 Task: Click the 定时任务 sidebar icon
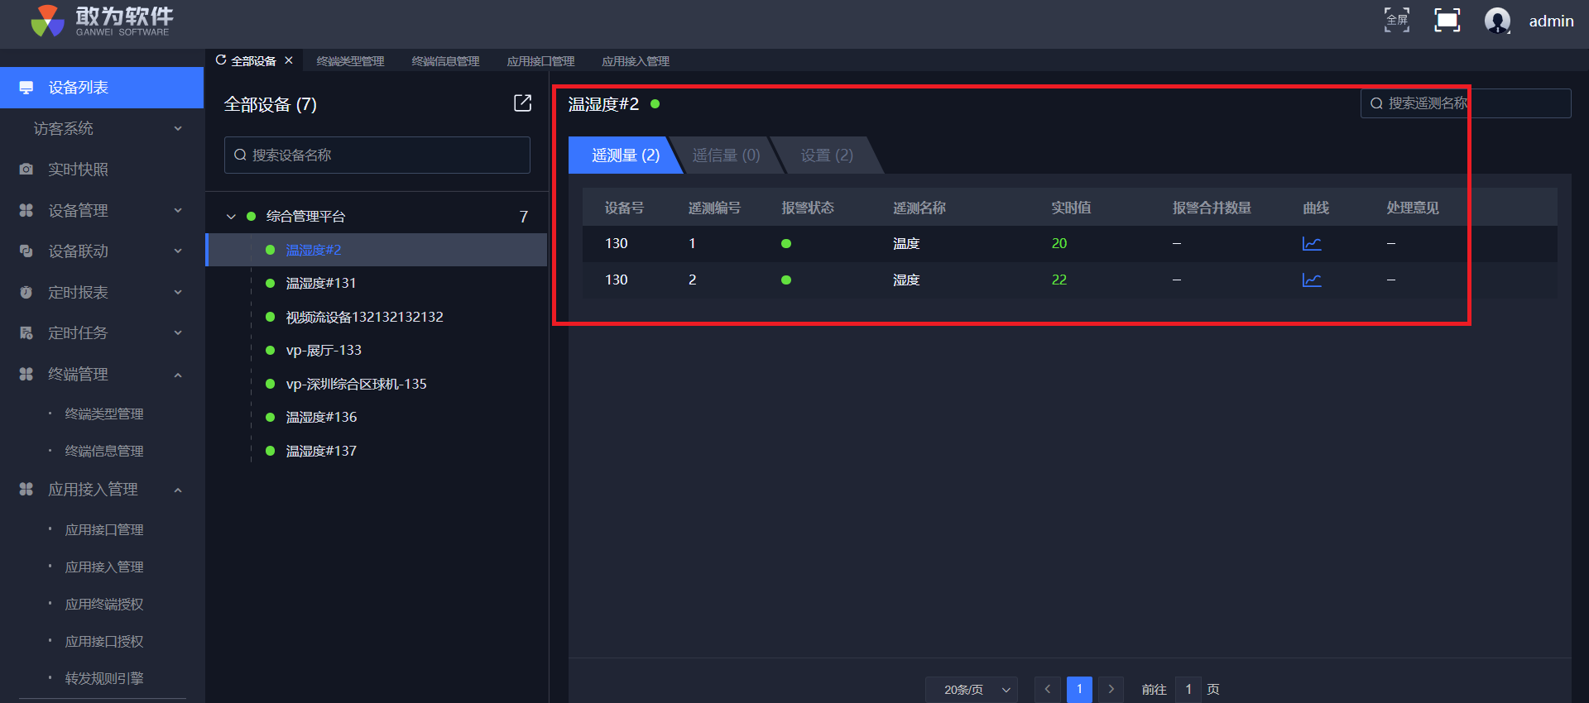click(26, 332)
